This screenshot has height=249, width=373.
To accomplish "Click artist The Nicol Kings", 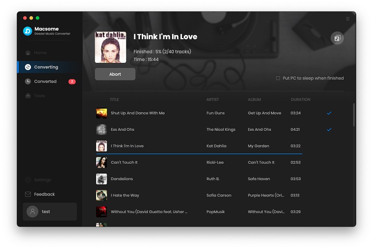I will (x=221, y=129).
